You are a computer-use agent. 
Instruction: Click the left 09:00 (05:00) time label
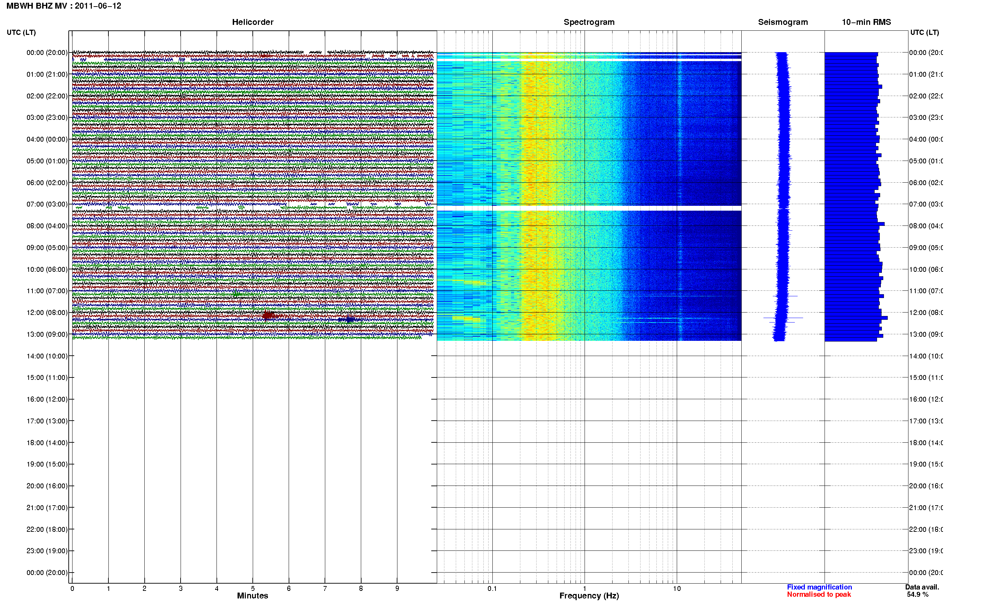[x=47, y=247]
